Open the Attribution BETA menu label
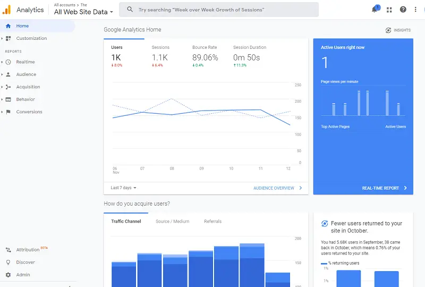The image size is (425, 287). tap(32, 249)
